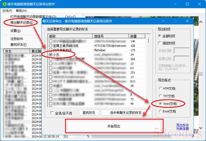Uncheck the 小五 friend checkbox
The height and width of the screenshot is (141, 206).
coord(51,54)
